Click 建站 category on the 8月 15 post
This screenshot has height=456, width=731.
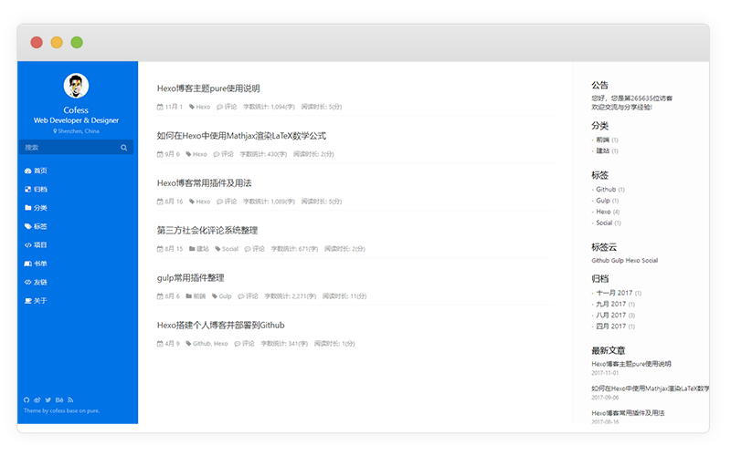(202, 249)
